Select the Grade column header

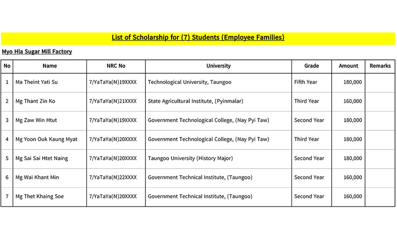(x=312, y=66)
